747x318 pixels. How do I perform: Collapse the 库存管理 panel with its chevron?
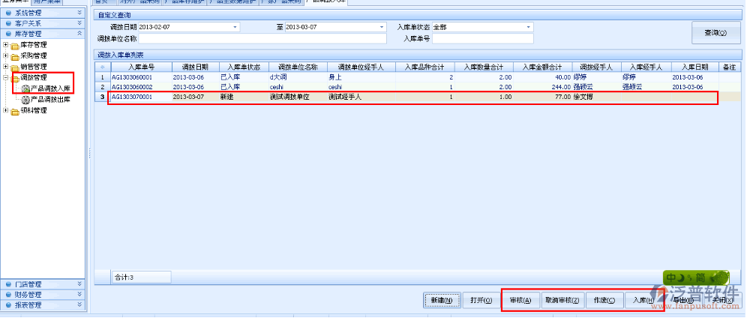click(79, 34)
